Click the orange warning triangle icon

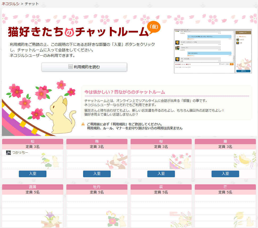click(x=83, y=124)
